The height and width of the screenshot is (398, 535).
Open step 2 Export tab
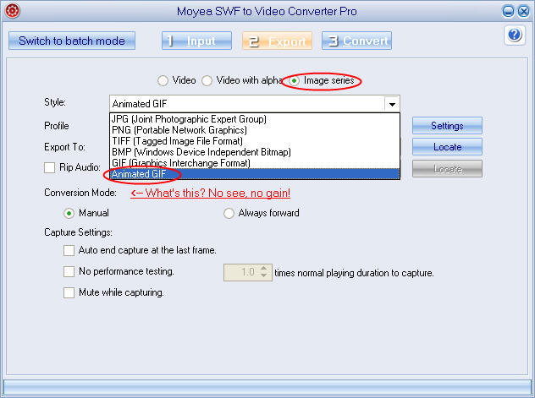(x=277, y=41)
